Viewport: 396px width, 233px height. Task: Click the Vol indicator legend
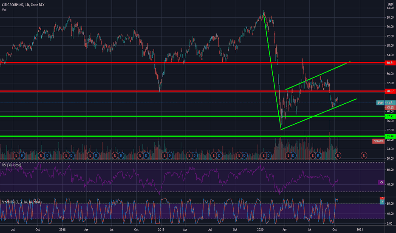[4, 10]
